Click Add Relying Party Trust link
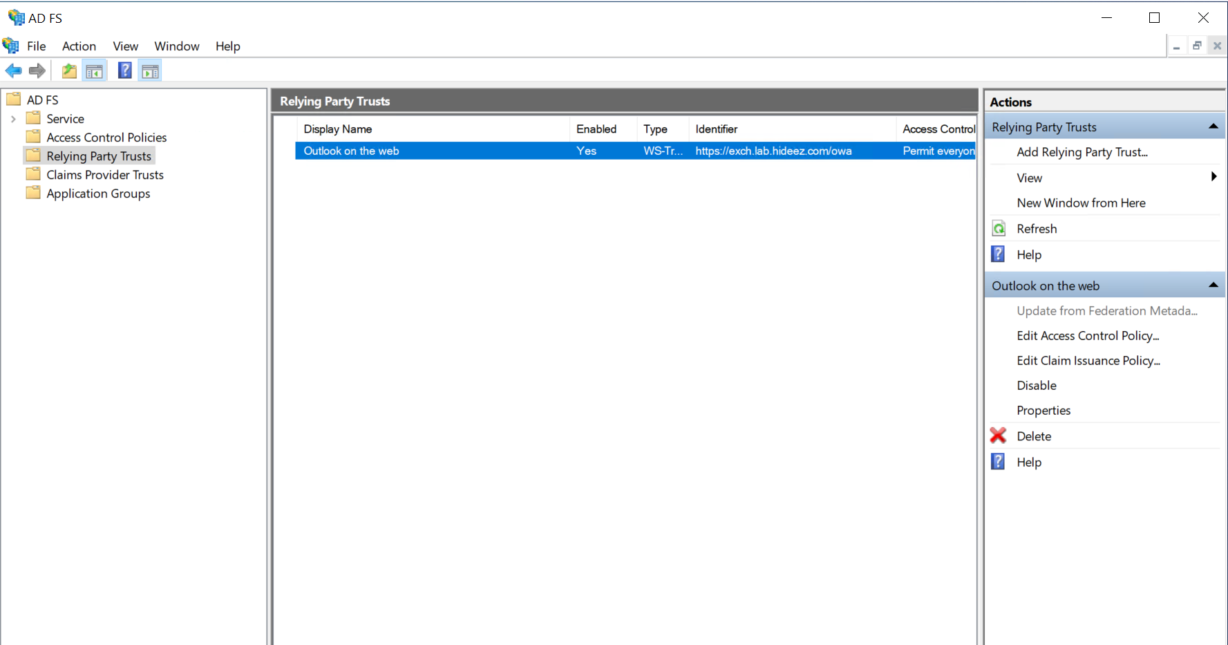 tap(1081, 152)
